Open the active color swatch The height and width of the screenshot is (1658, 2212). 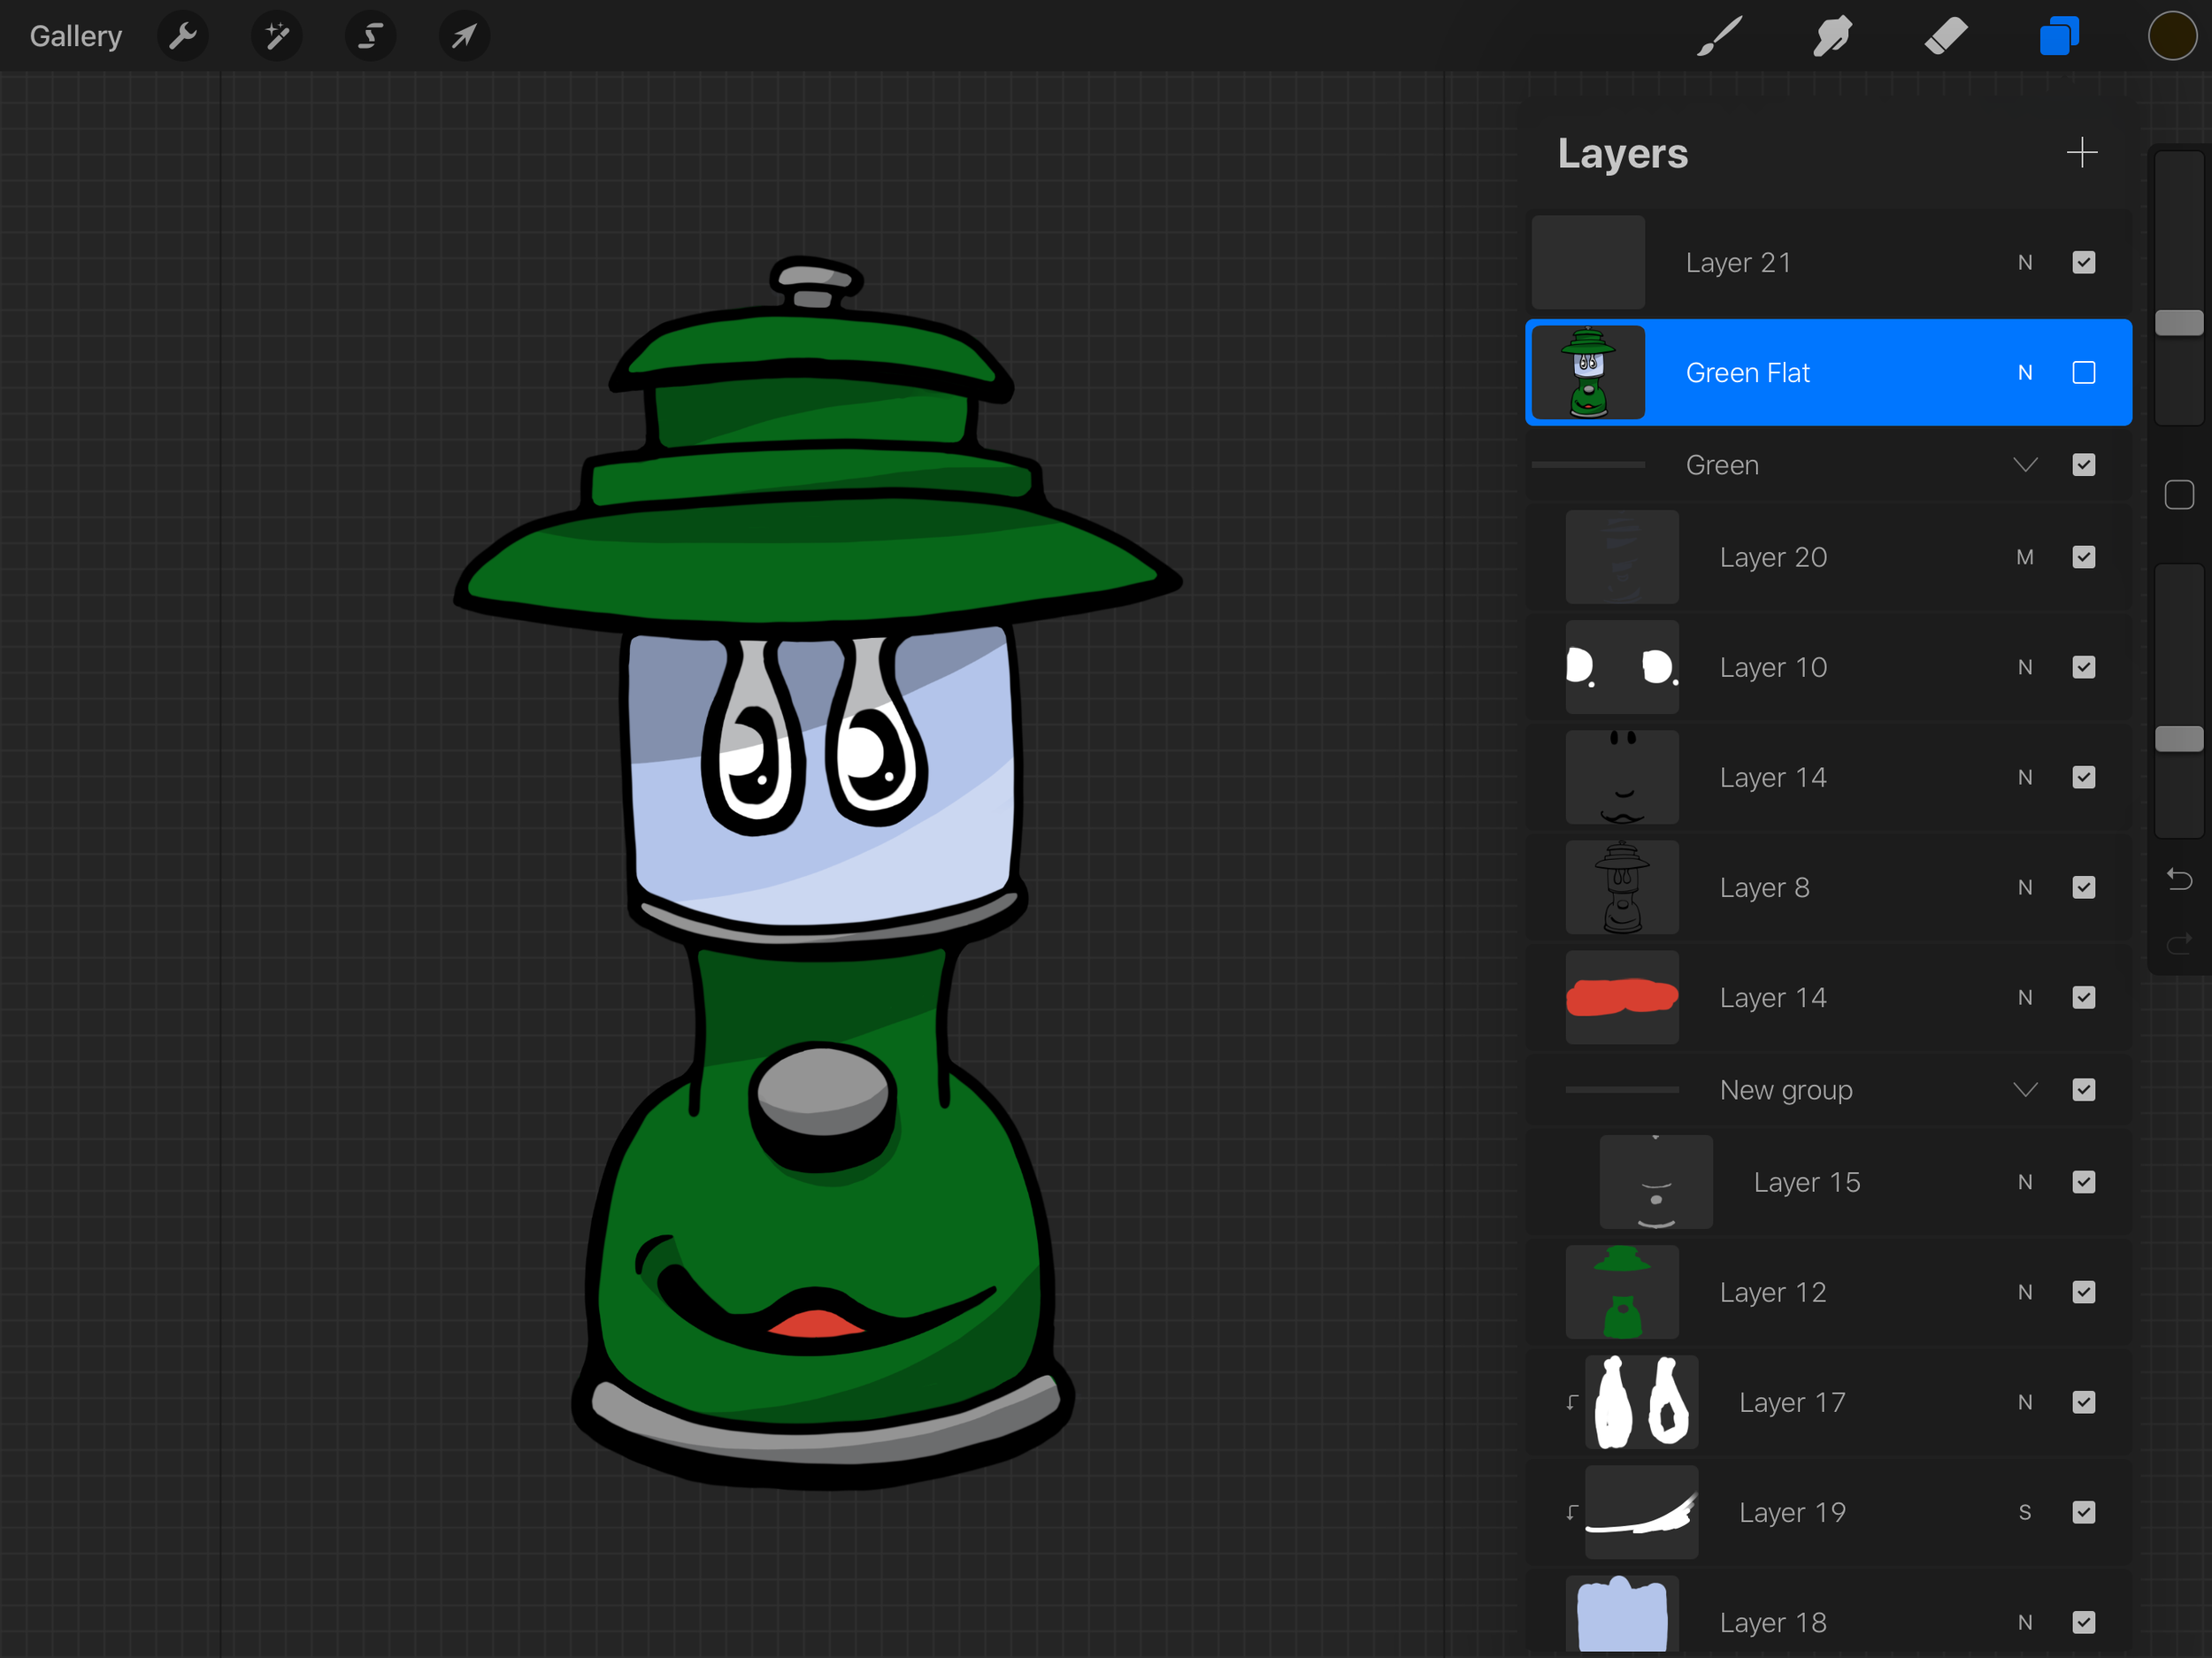click(x=2172, y=37)
